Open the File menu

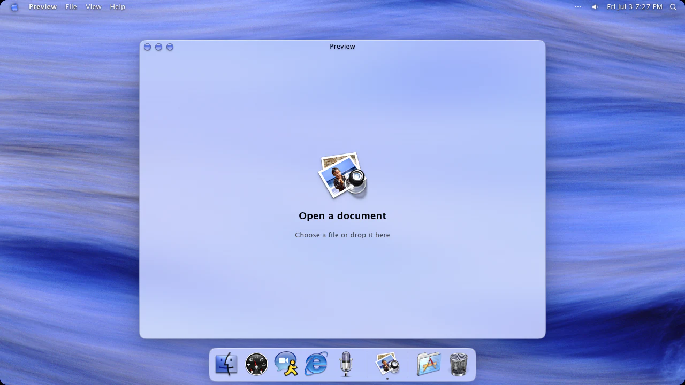(x=71, y=7)
